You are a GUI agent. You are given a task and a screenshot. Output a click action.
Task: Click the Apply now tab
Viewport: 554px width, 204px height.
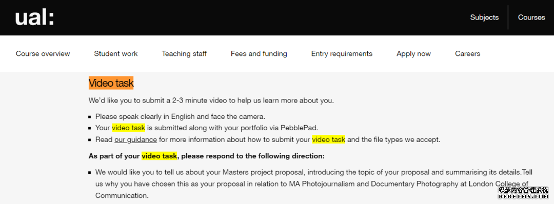point(413,54)
